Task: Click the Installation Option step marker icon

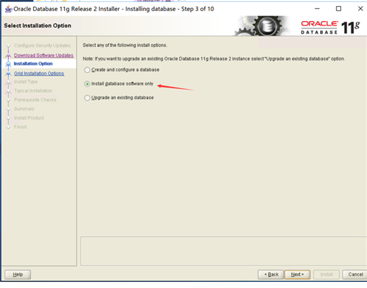Action: click(8, 64)
